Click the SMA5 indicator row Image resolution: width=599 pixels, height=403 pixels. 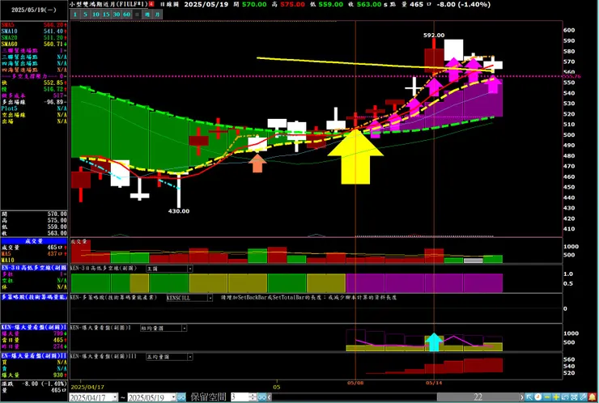coord(34,24)
